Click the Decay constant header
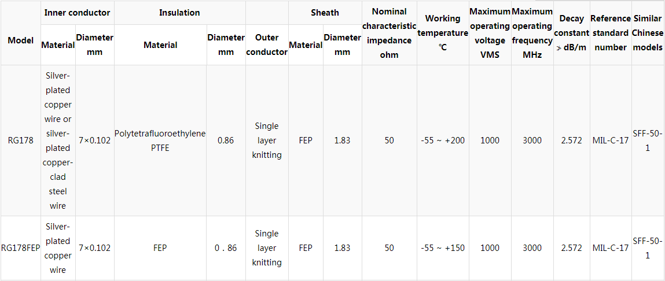This screenshot has width=665, height=281. coord(572,32)
